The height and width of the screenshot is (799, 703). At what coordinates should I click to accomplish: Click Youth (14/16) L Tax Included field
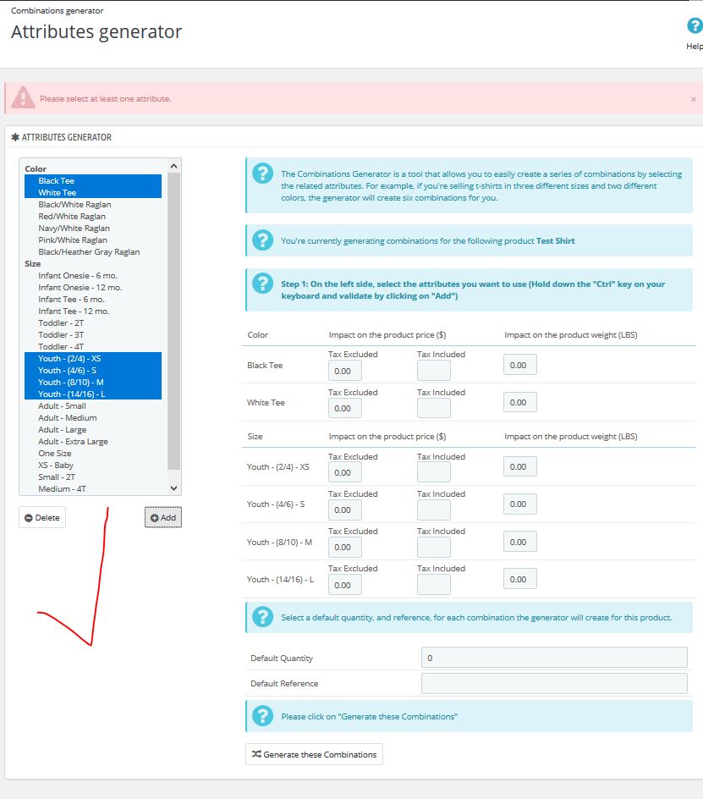433,585
